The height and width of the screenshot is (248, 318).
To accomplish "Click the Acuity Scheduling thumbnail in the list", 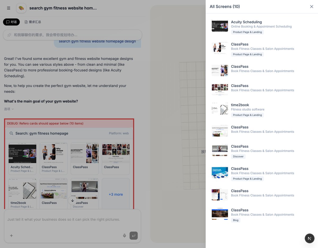I will pyautogui.click(x=220, y=26).
